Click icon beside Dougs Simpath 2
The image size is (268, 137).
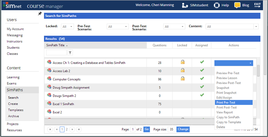click(49, 95)
